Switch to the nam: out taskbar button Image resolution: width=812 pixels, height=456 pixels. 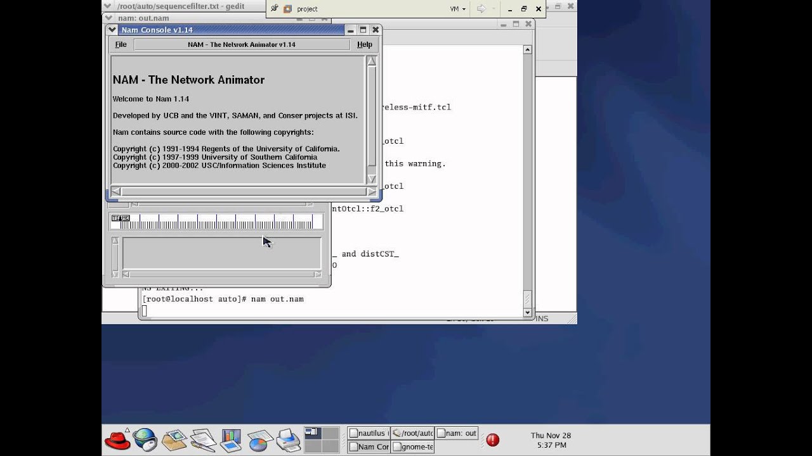tap(457, 433)
